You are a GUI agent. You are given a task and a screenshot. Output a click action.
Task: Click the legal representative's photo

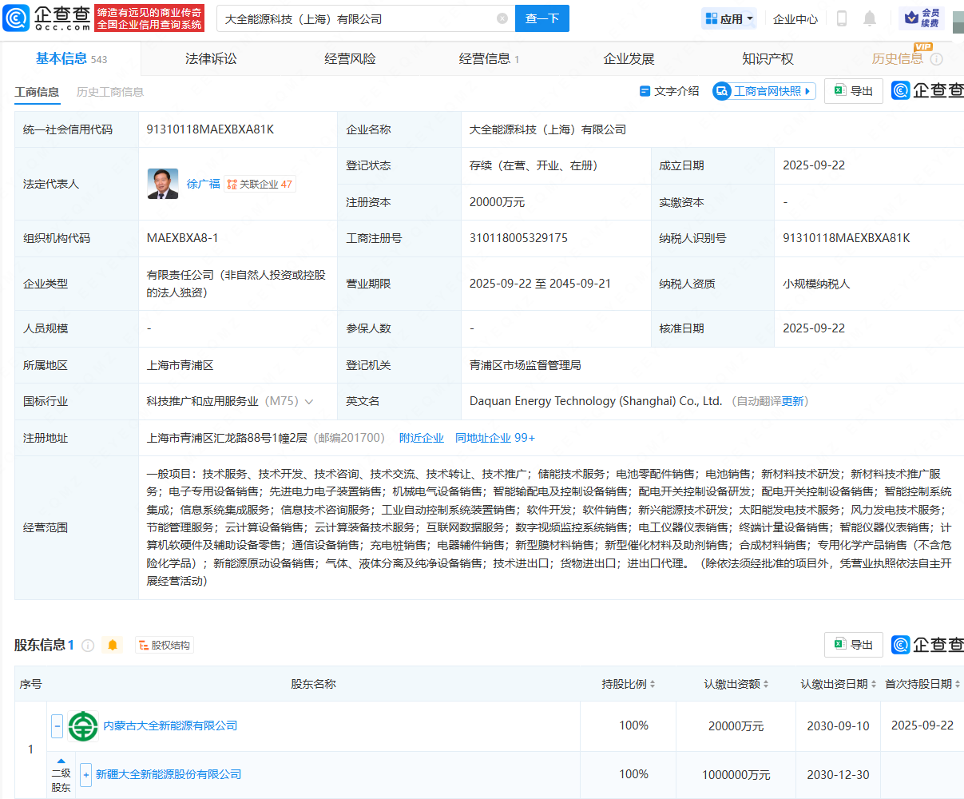(x=163, y=184)
